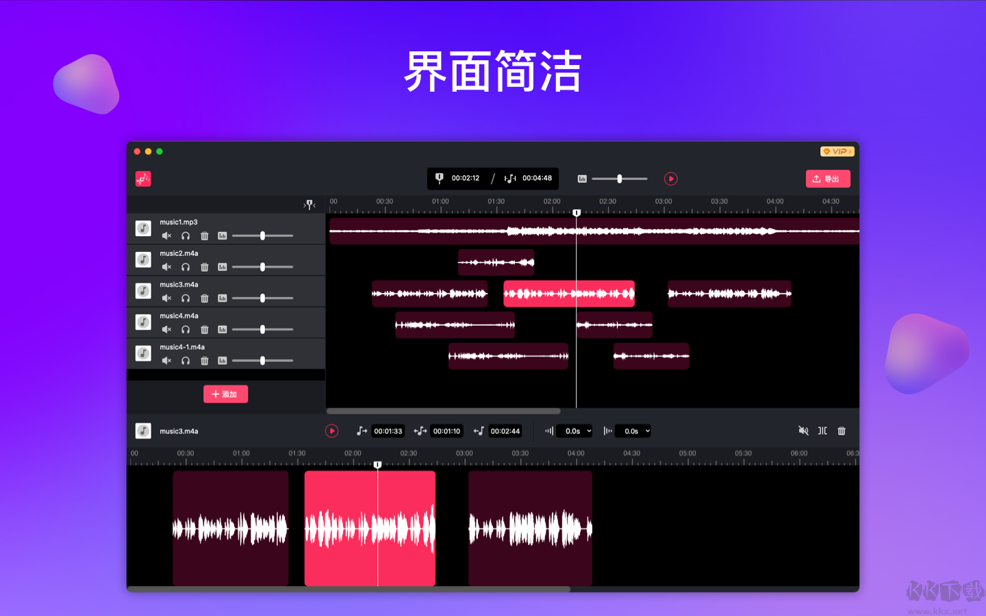Screen dimensions: 986x616
Task: Adjust the master volume slider at top
Action: pyautogui.click(x=620, y=179)
